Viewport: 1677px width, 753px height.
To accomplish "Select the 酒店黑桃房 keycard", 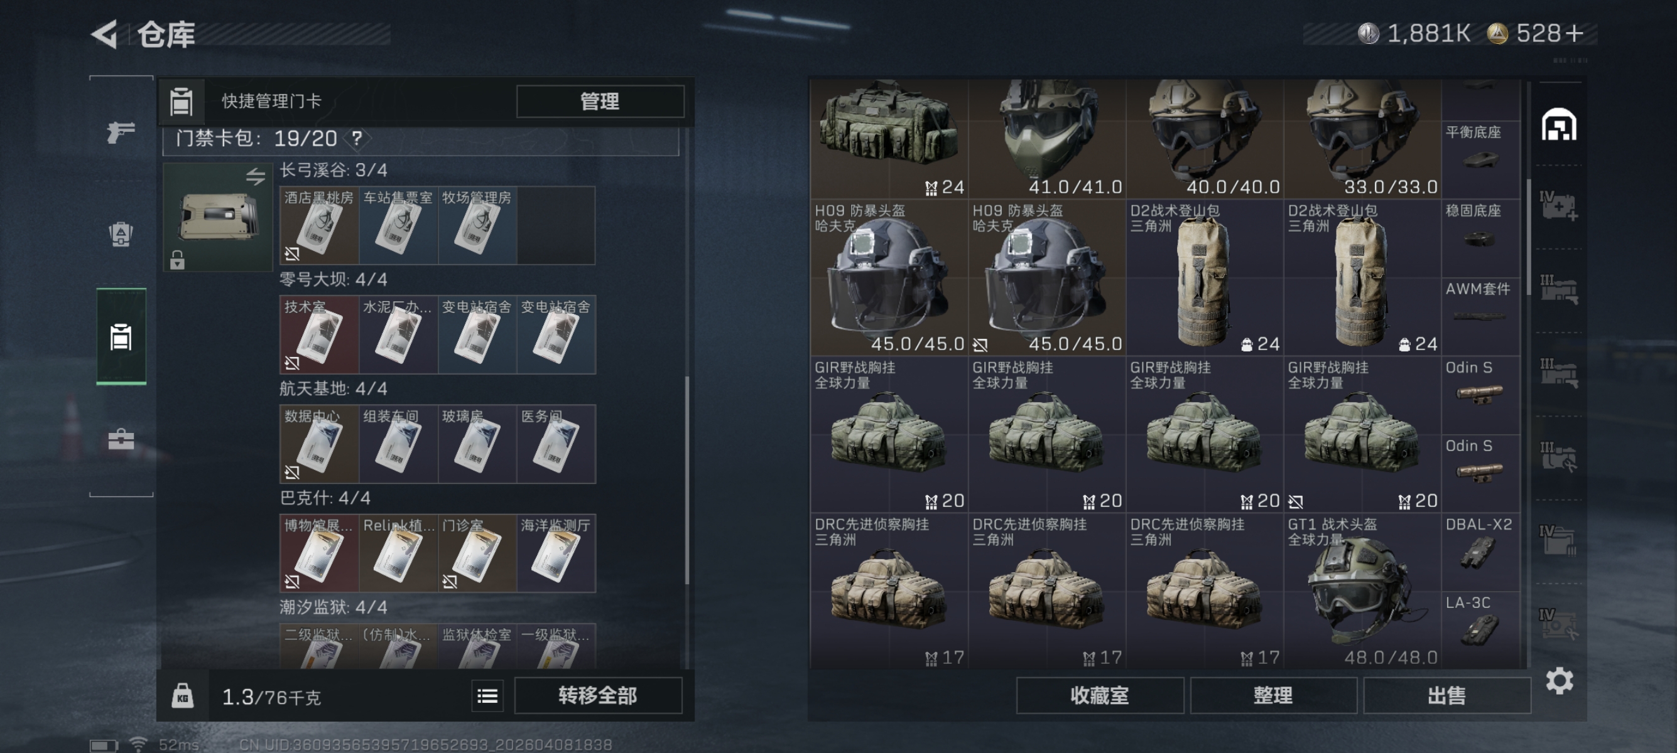I will coord(319,225).
